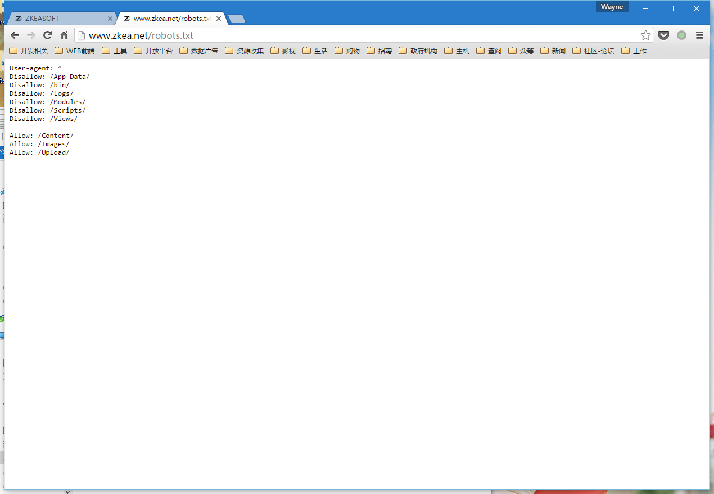Click the 'Allow: /Upload/' line

coord(39,152)
